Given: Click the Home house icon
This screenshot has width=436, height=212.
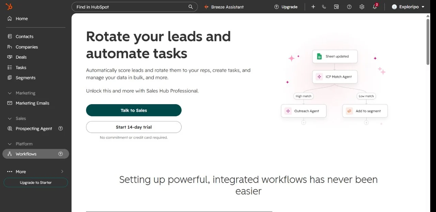Looking at the screenshot, I should coord(10,18).
